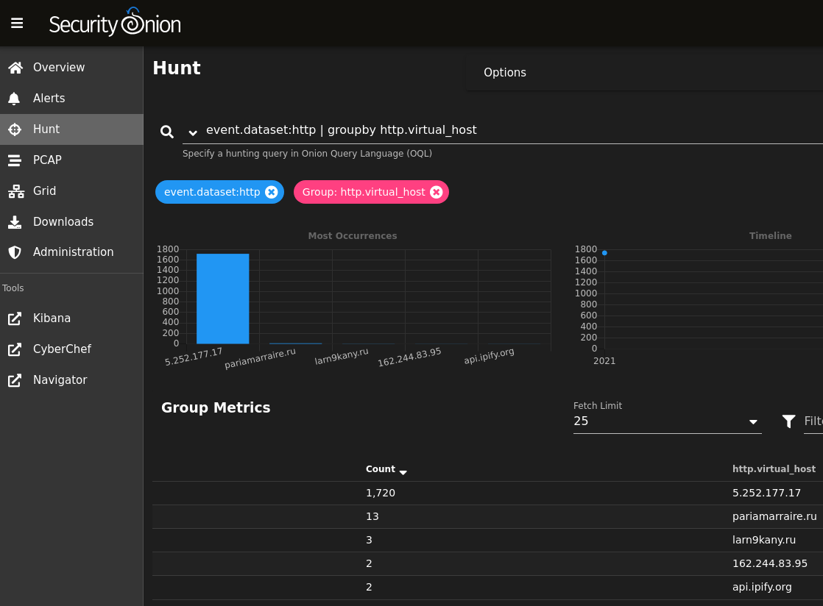Click larn9kany.ru in the table
The image size is (823, 606).
coord(764,541)
